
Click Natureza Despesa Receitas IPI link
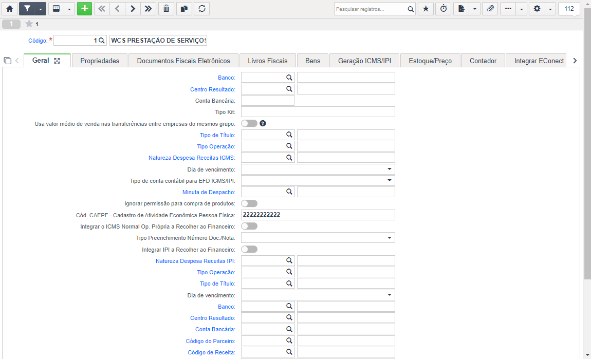coord(195,261)
